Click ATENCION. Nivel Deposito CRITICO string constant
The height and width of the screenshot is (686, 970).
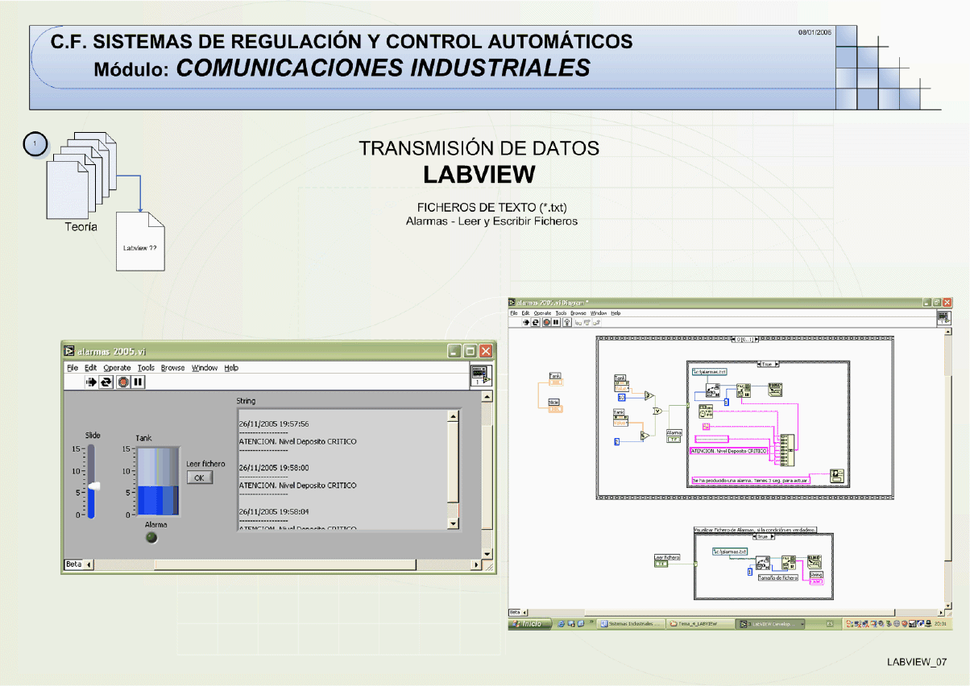pos(729,451)
